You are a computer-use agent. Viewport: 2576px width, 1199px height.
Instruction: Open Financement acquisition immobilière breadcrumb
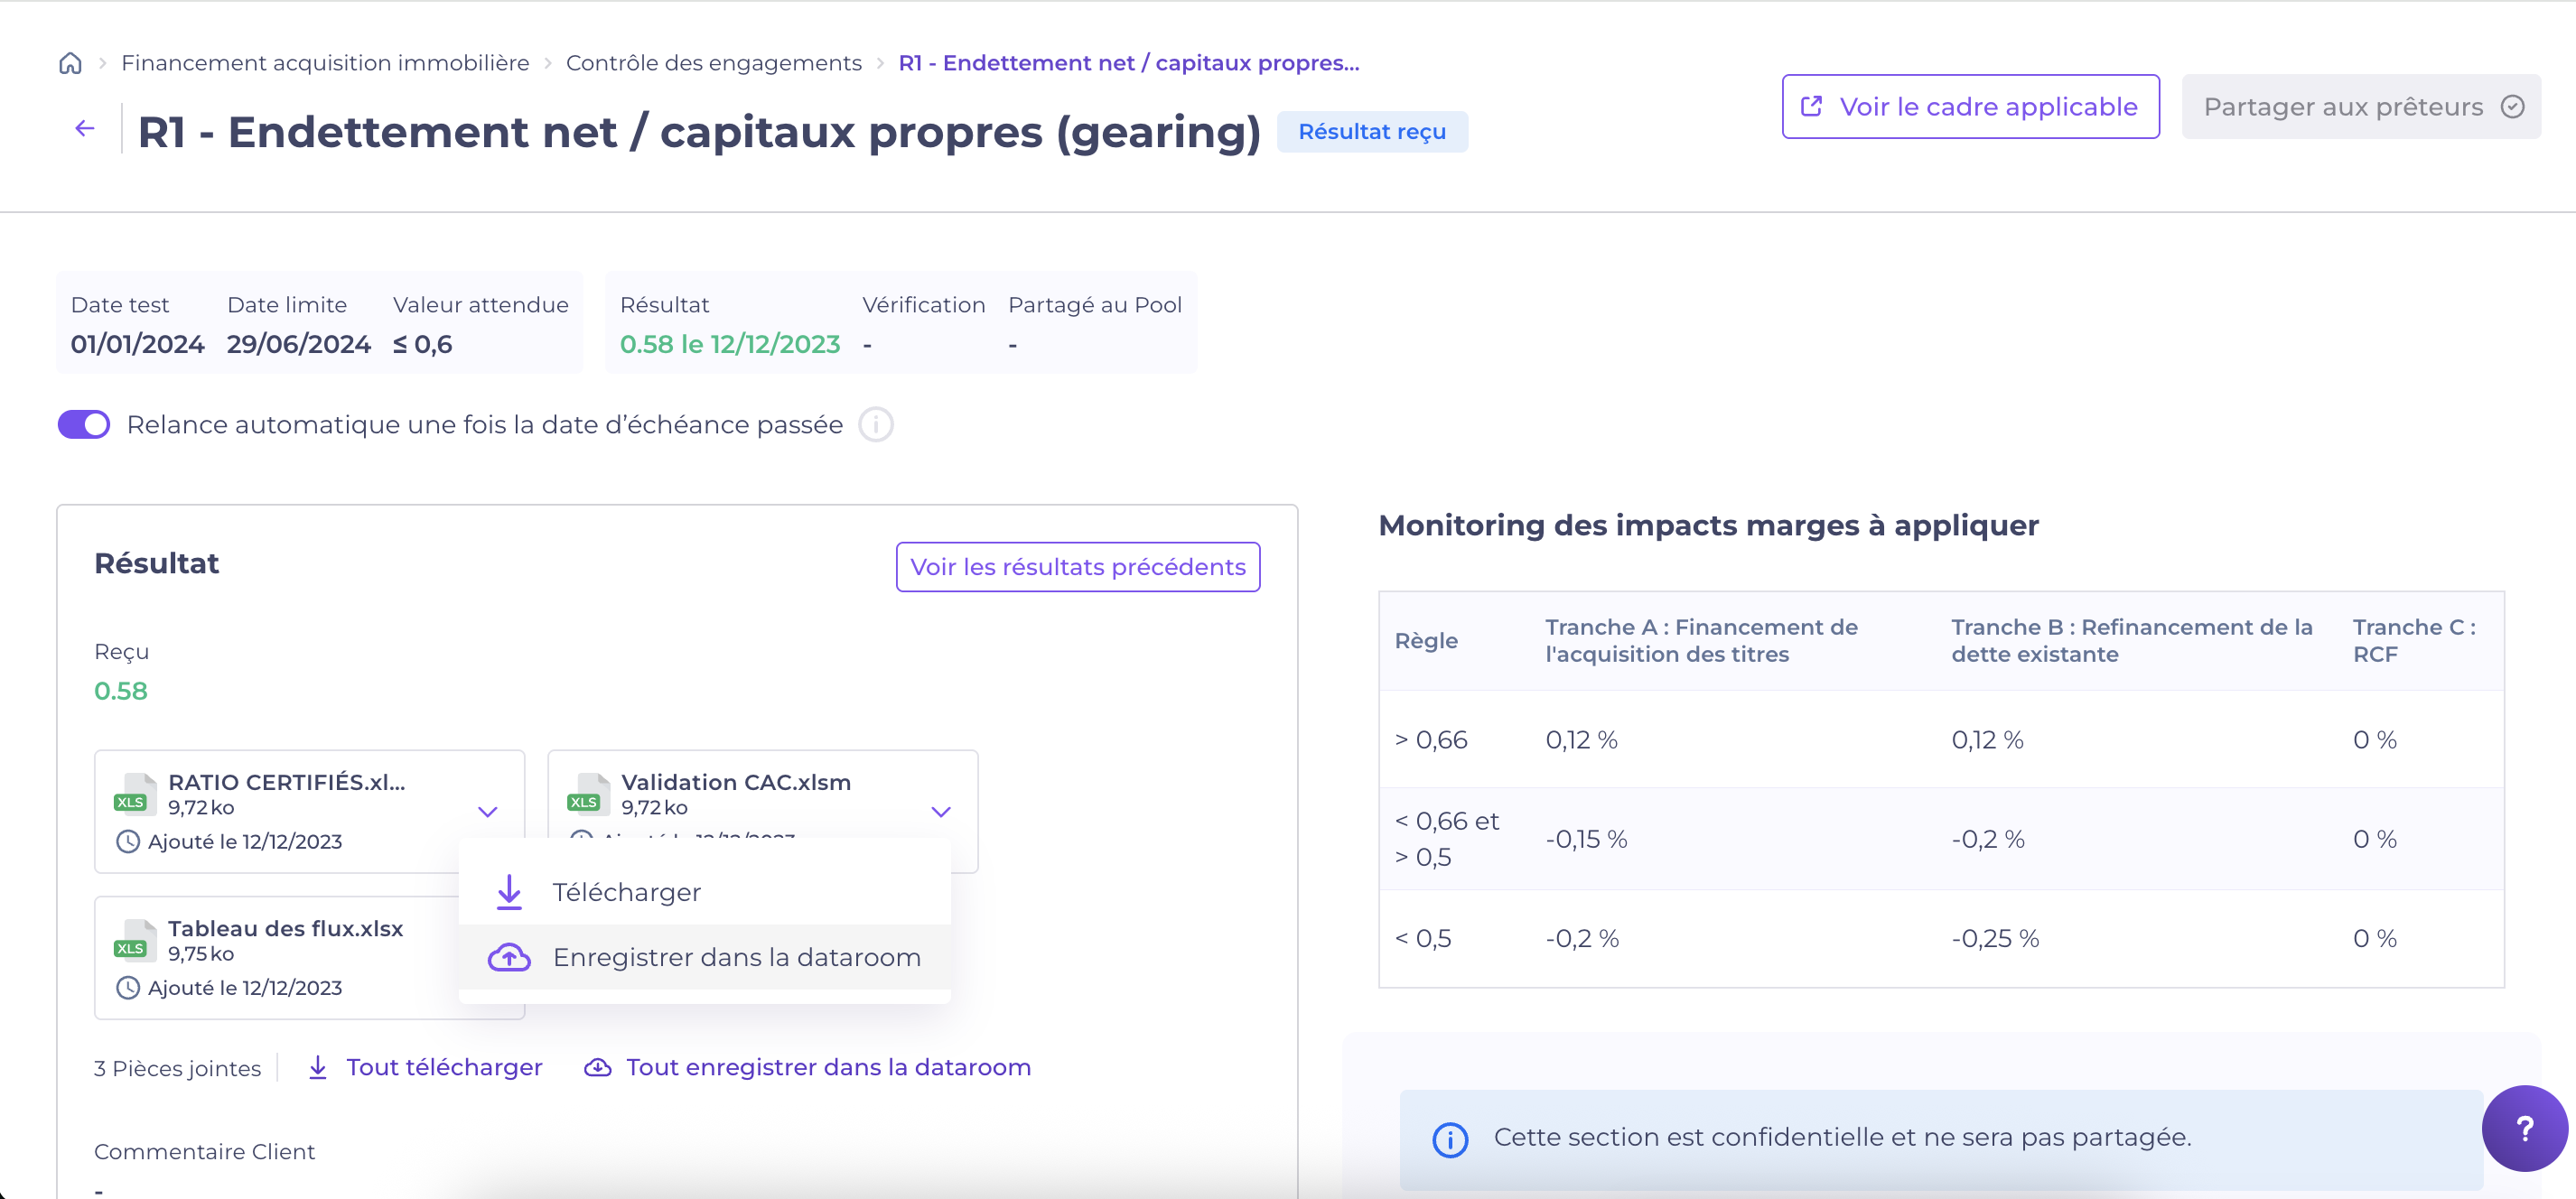(325, 63)
